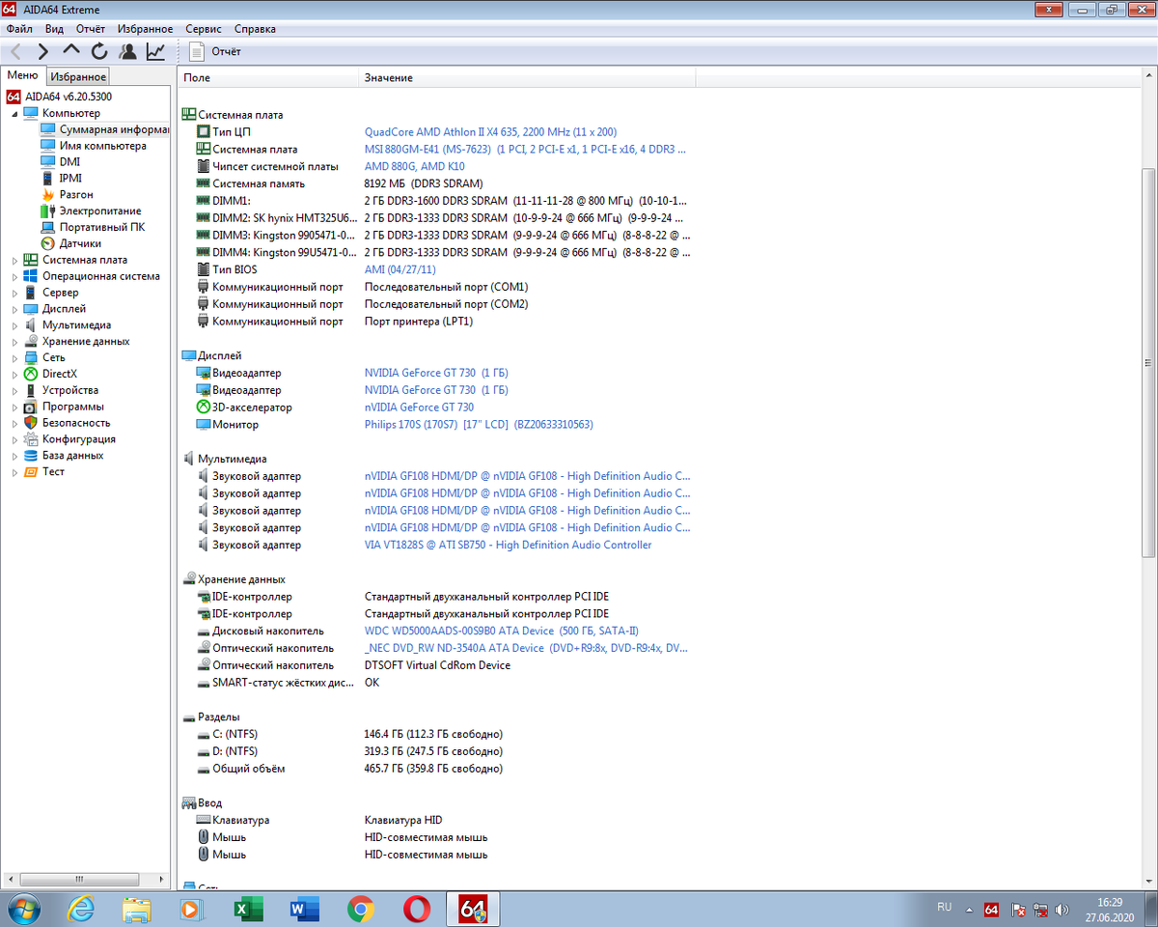1158x927 pixels.
Task: Go forward with the right arrow toolbar button
Action: point(43,51)
